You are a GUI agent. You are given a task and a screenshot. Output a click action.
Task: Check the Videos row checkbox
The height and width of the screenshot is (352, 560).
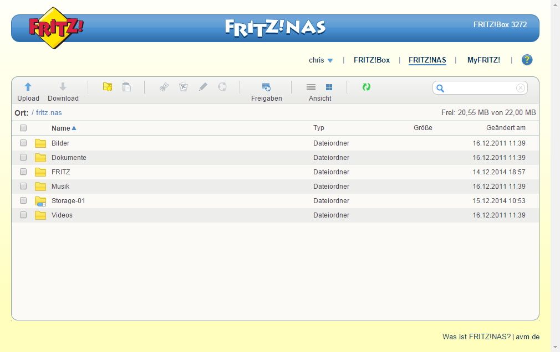pyautogui.click(x=23, y=215)
